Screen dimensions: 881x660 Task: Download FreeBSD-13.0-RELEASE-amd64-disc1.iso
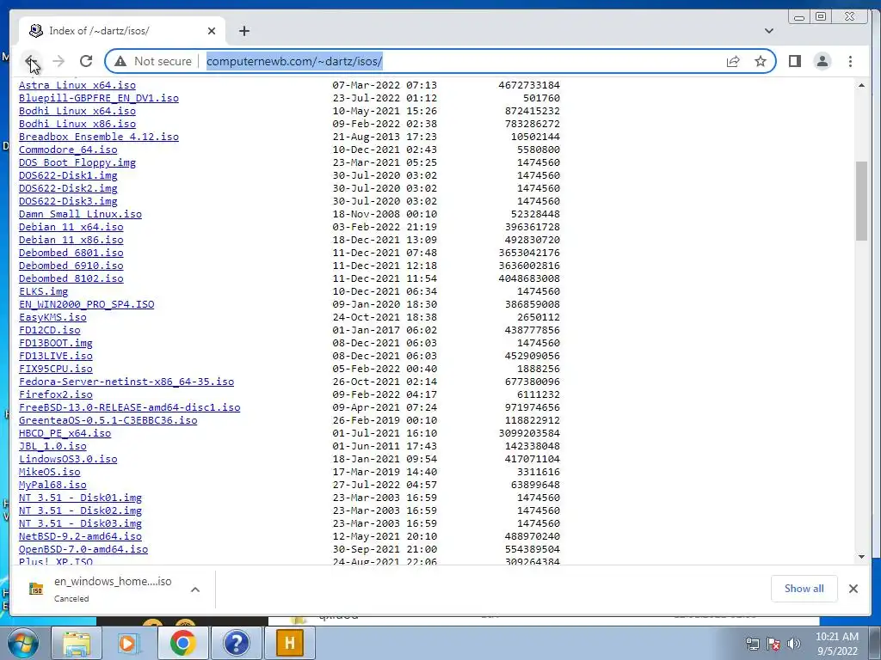click(130, 408)
